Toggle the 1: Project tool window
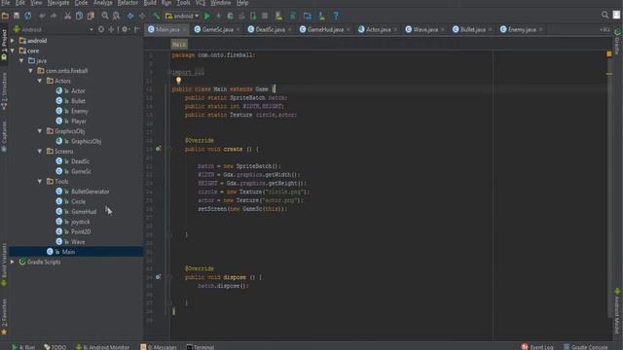The width and height of the screenshot is (623, 350). pyautogui.click(x=4, y=45)
